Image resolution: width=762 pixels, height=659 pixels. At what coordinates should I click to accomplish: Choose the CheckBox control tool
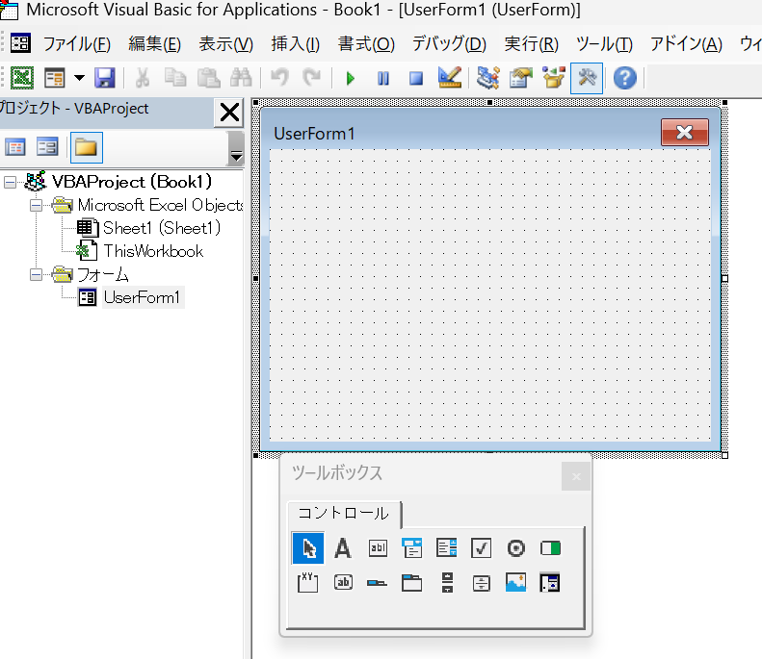tap(481, 548)
